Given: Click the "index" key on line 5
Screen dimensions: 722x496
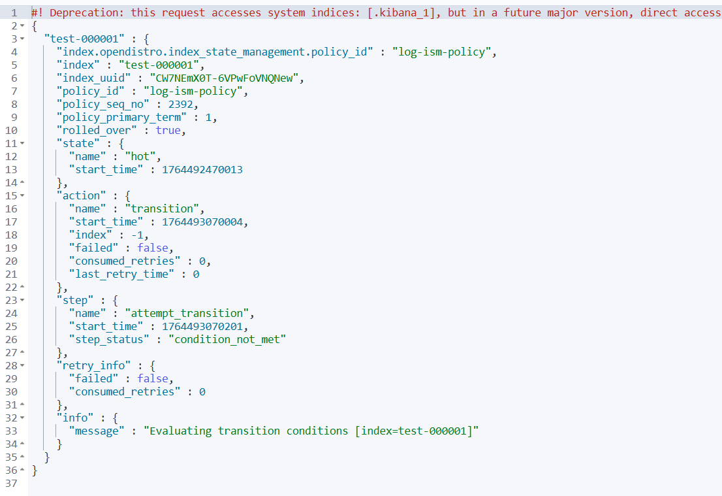Looking at the screenshot, I should 78,65.
